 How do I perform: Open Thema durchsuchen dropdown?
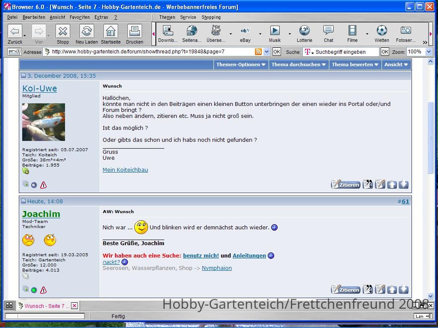click(299, 64)
